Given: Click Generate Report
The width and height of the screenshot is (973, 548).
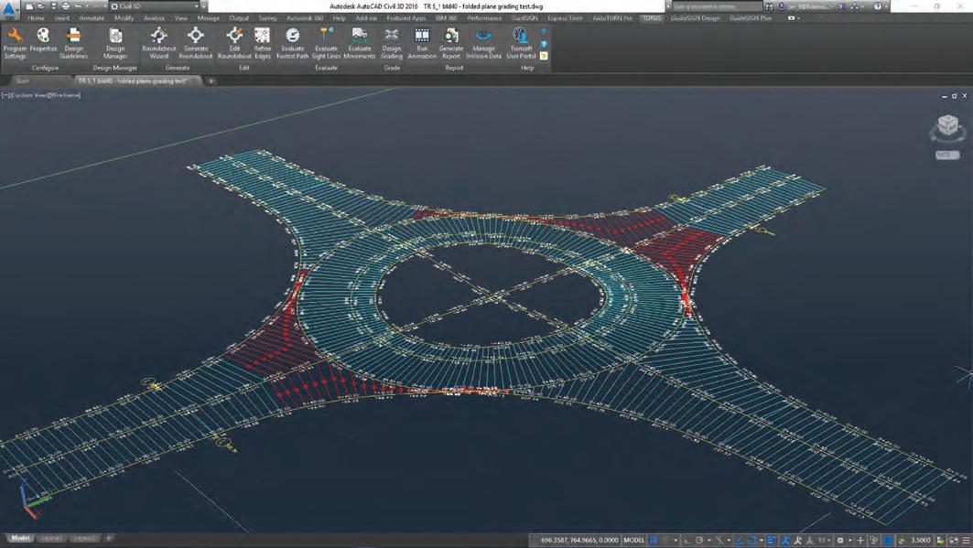Looking at the screenshot, I should coord(451,43).
